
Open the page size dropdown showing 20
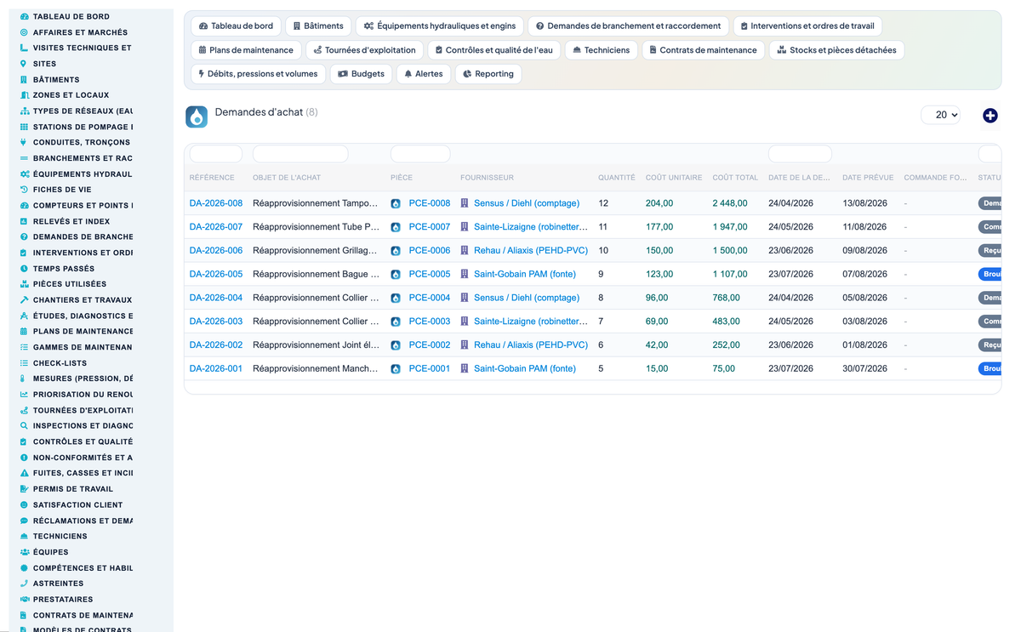[x=940, y=115]
